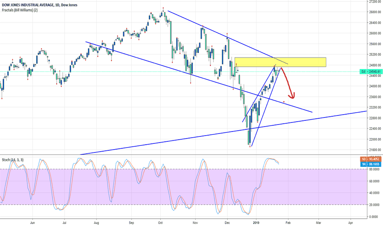Click the 21600.00 price axis label
The image size is (383, 226).
[x=375, y=150]
